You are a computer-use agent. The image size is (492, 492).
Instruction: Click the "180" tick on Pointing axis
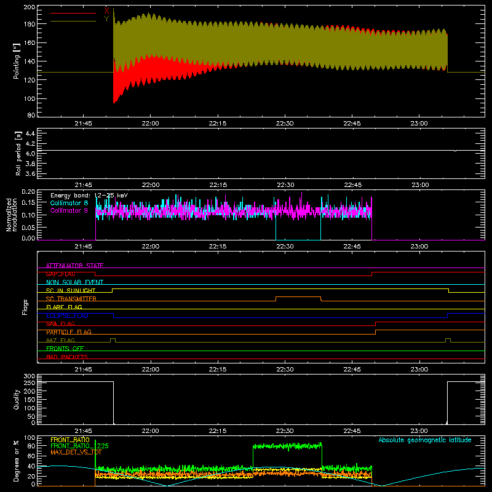coord(30,24)
